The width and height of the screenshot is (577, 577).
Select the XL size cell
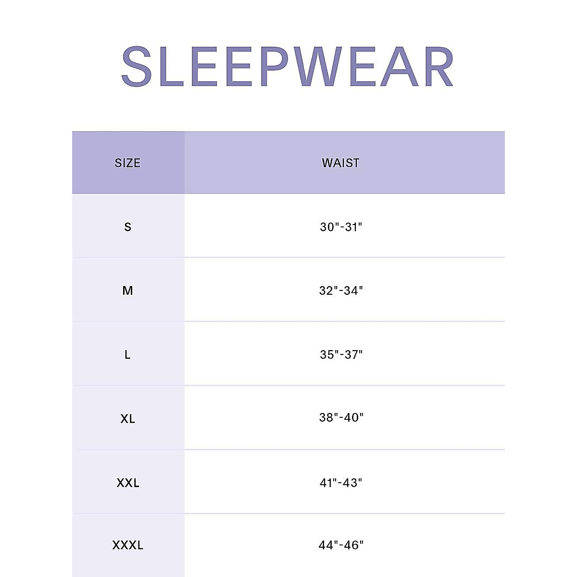(127, 419)
